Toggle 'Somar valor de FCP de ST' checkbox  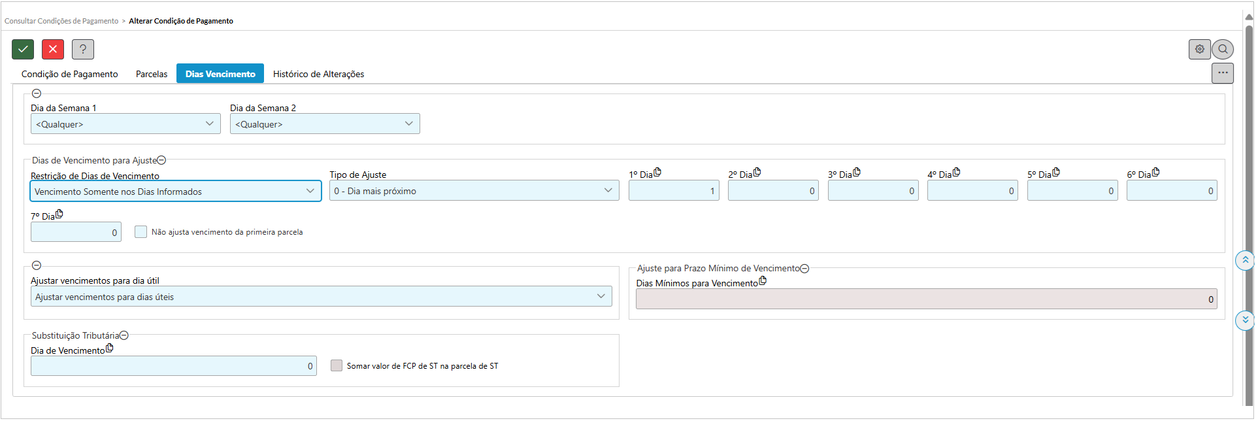337,365
